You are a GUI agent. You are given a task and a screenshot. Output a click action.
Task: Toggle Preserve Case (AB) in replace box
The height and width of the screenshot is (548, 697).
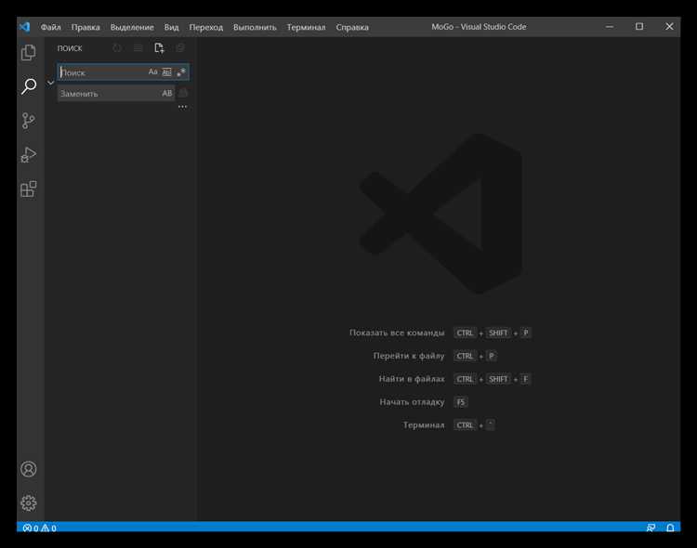pos(167,94)
